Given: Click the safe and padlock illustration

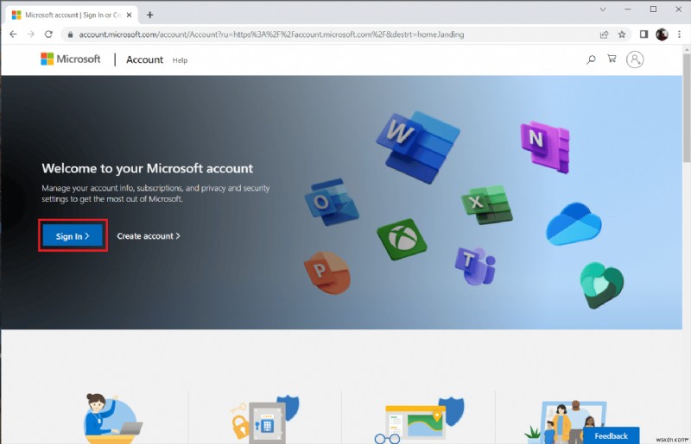Looking at the screenshot, I should [264, 419].
